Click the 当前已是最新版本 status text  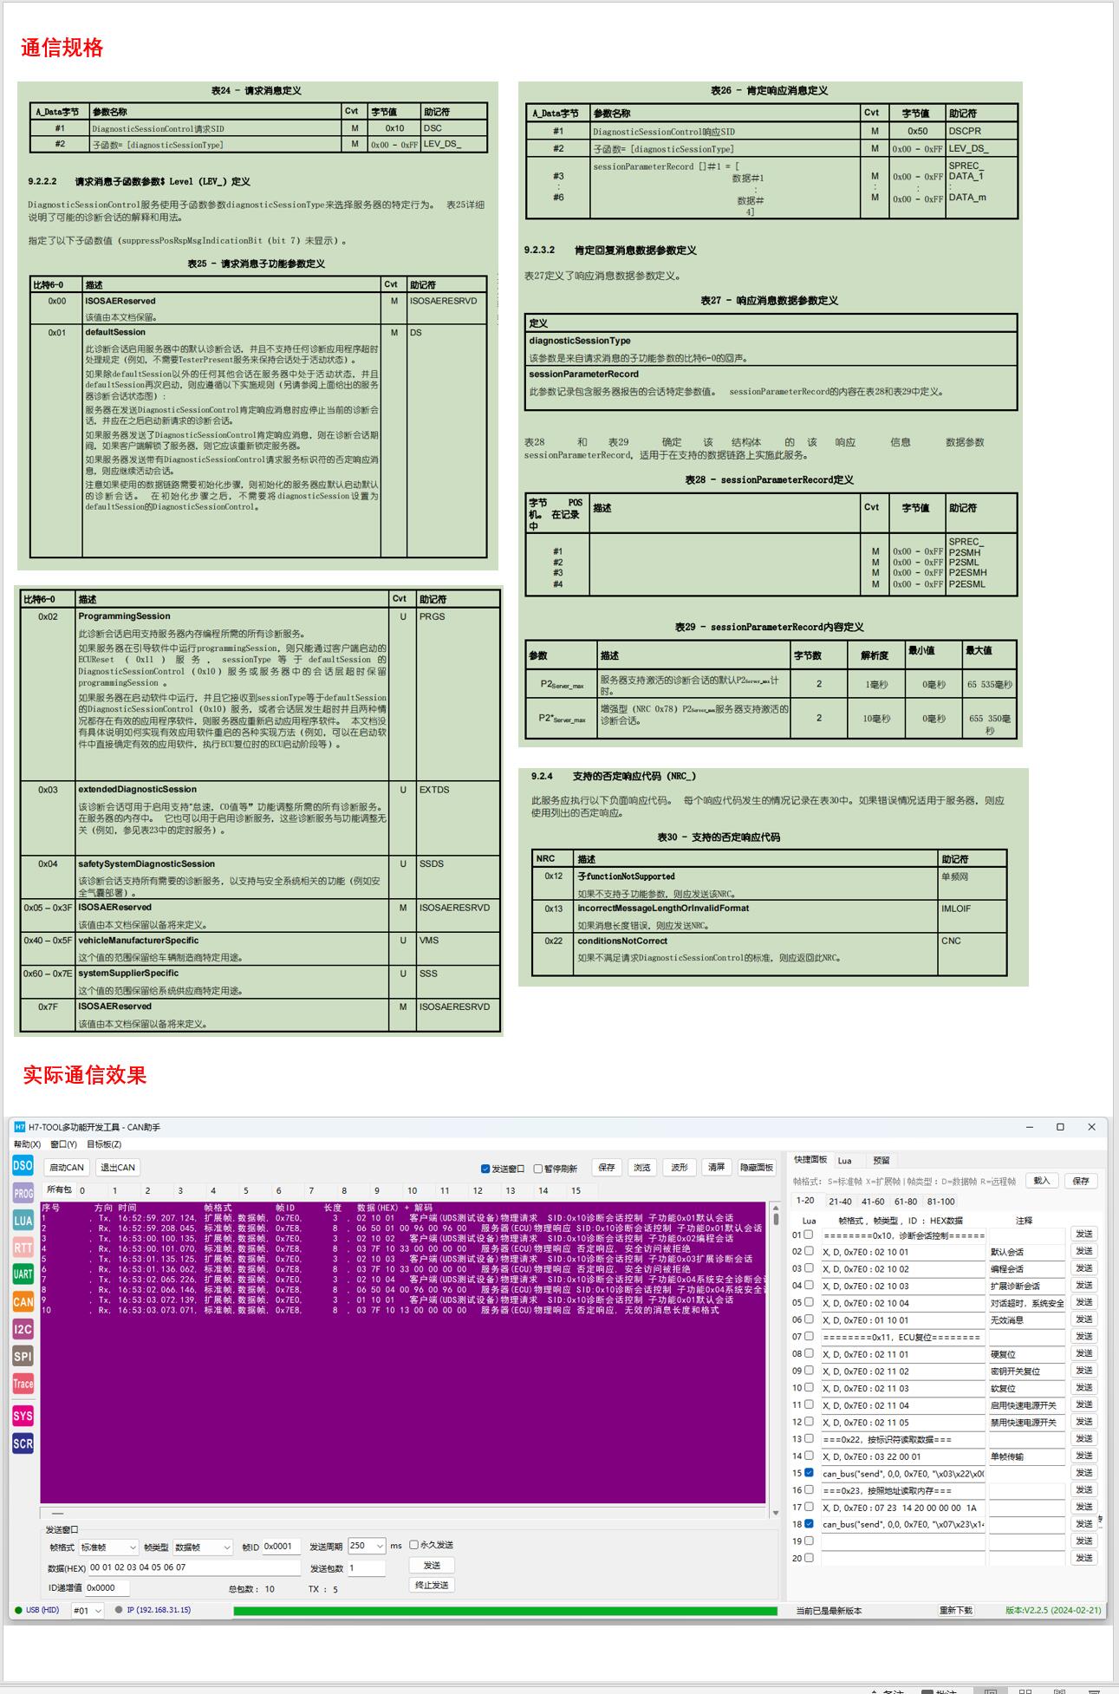(x=829, y=1611)
